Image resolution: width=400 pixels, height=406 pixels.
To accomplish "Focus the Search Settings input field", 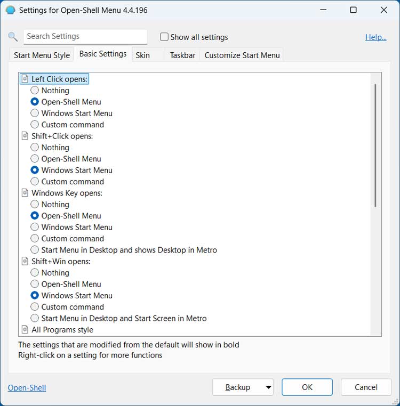I will (85, 36).
